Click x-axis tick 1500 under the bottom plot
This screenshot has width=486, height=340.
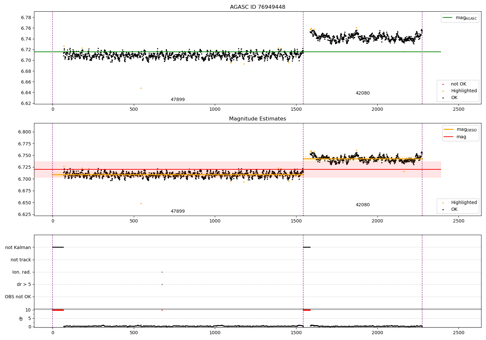pos(296,333)
